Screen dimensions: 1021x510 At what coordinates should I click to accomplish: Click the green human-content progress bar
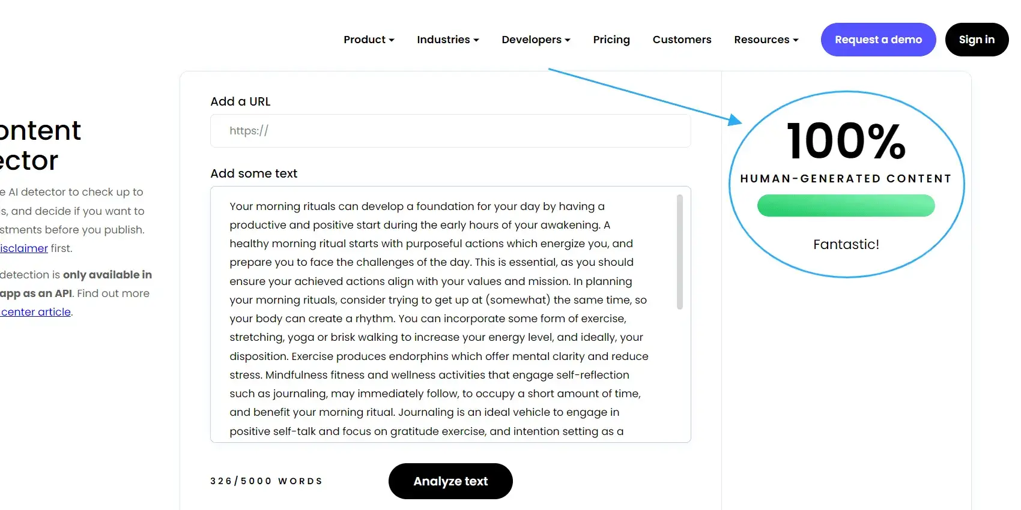point(846,206)
